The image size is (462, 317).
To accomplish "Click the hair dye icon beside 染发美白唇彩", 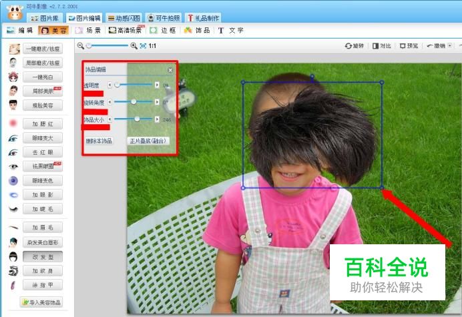I will pyautogui.click(x=13, y=242).
